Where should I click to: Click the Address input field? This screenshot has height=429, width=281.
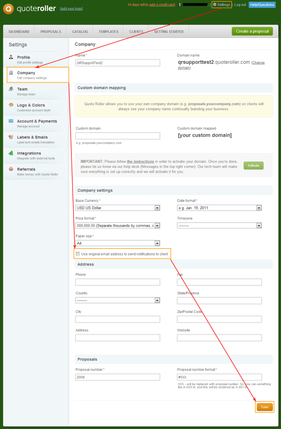118,338
